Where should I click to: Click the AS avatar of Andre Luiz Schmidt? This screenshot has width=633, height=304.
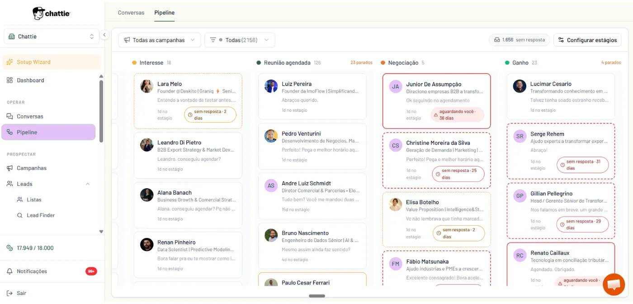(271, 185)
